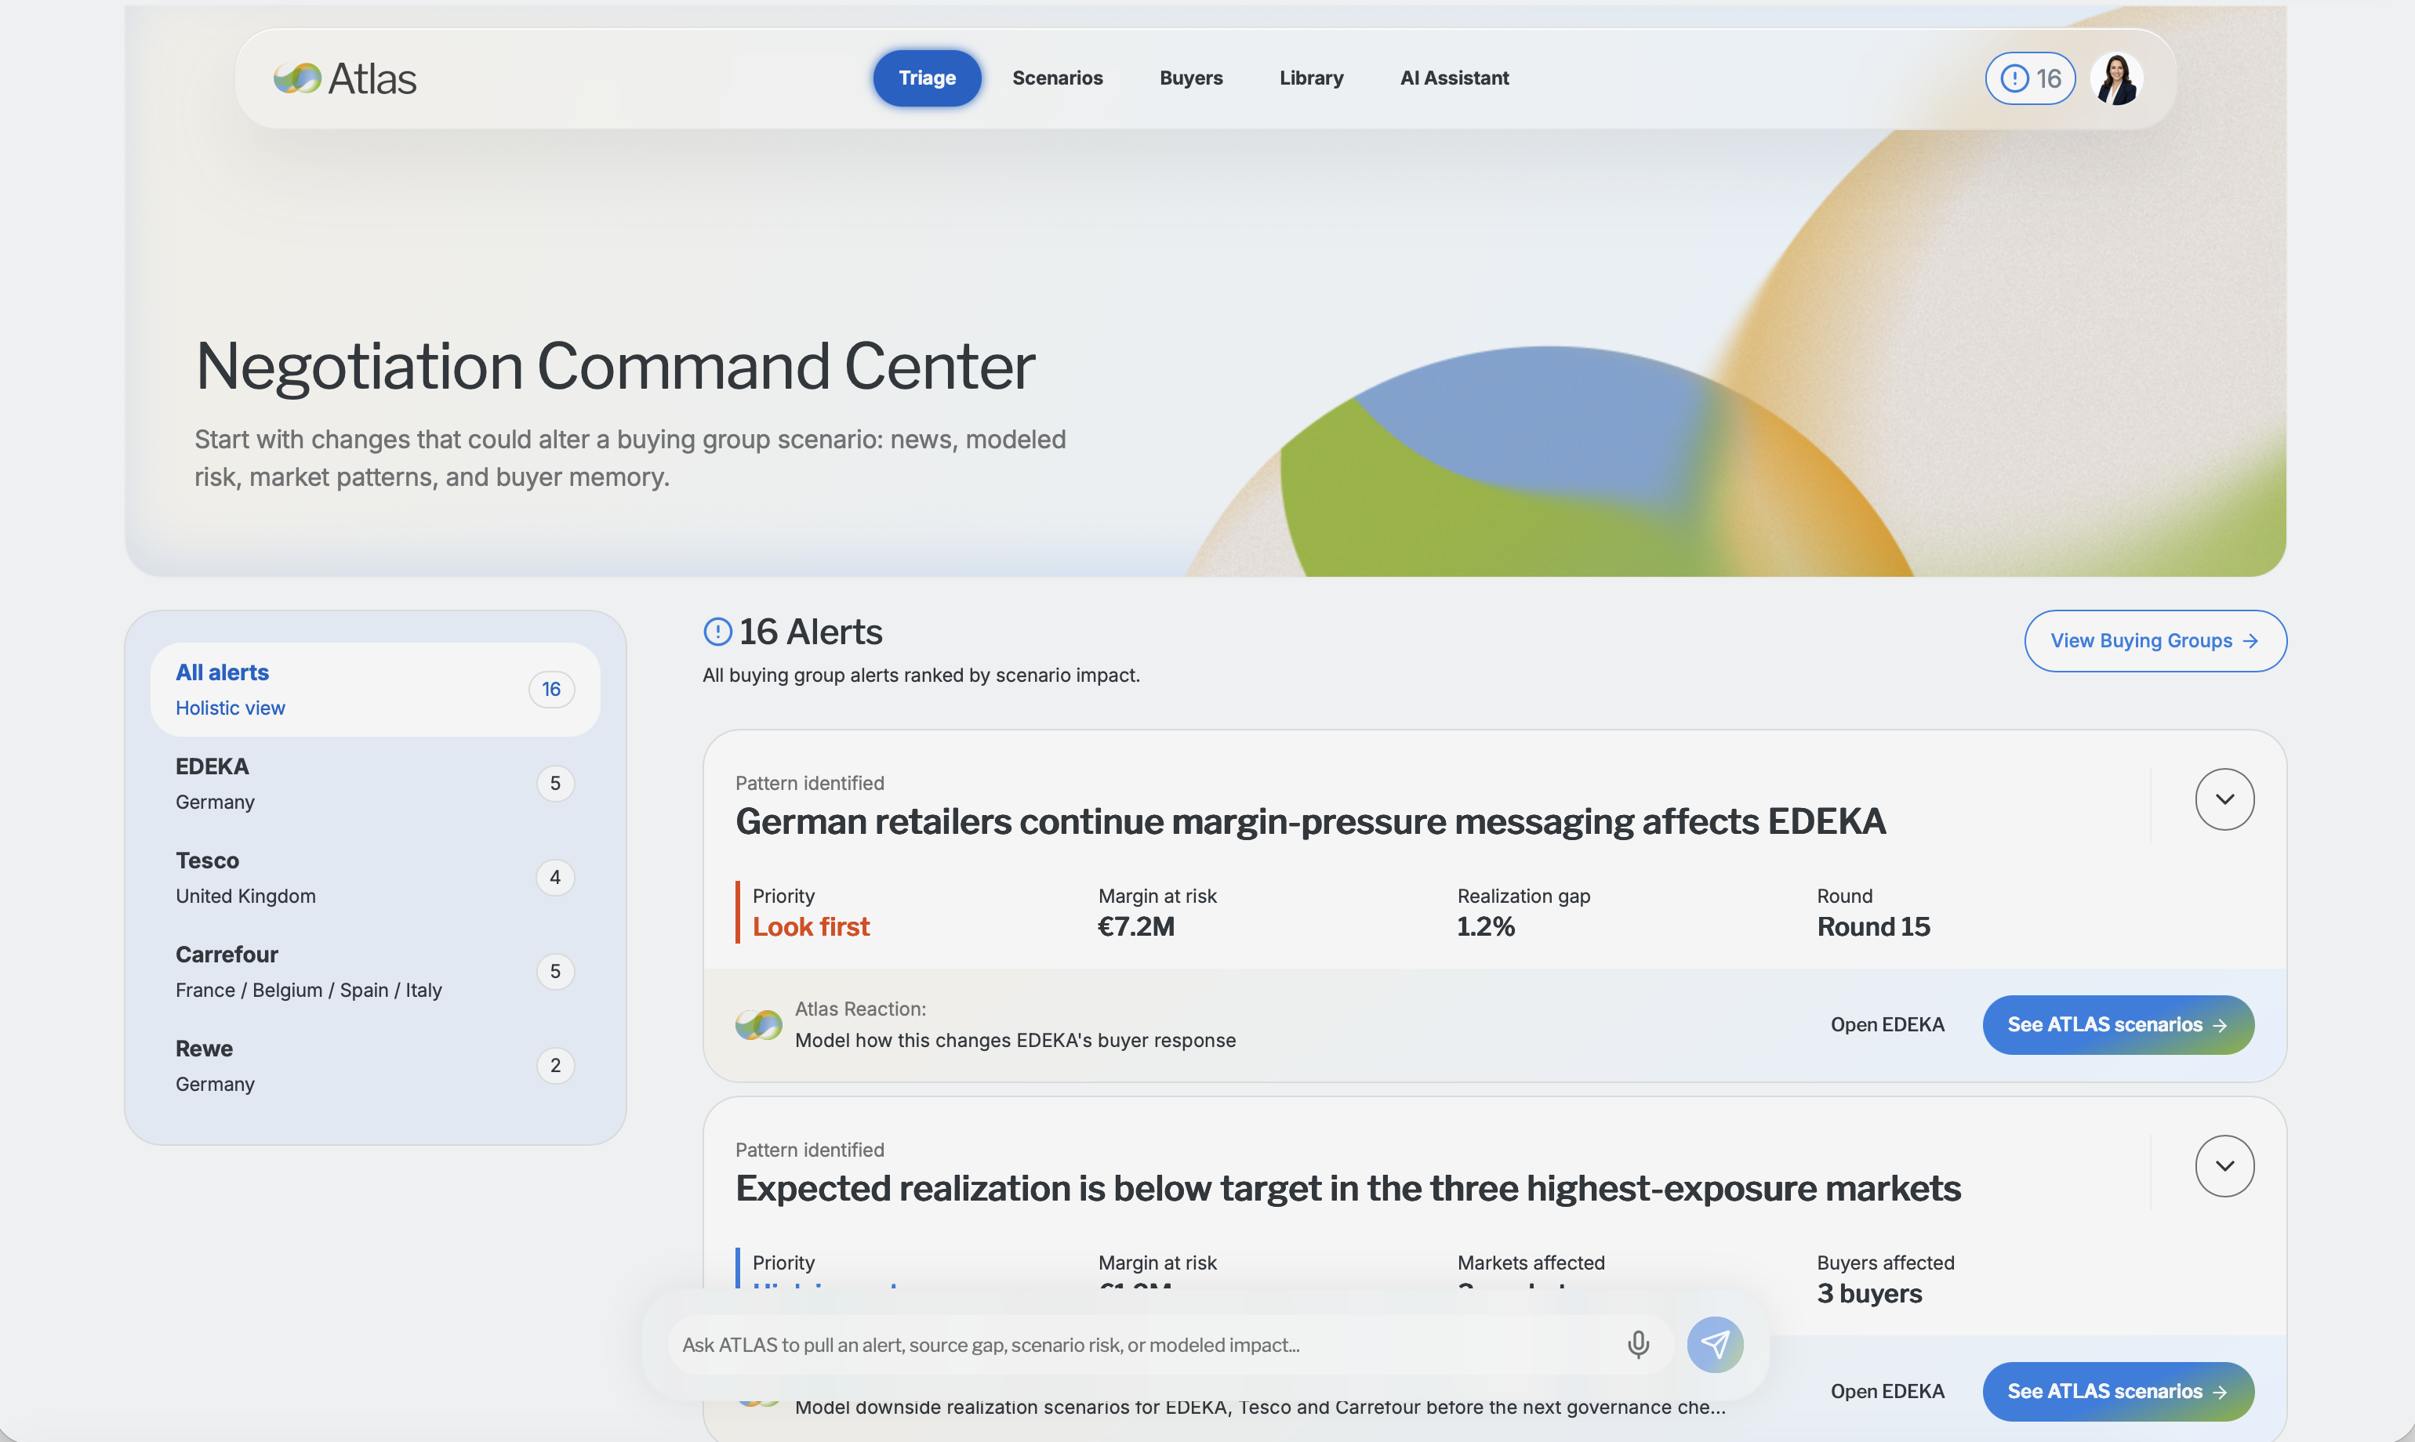The image size is (2415, 1442).
Task: Click View Buying Groups button
Action: [x=2155, y=640]
